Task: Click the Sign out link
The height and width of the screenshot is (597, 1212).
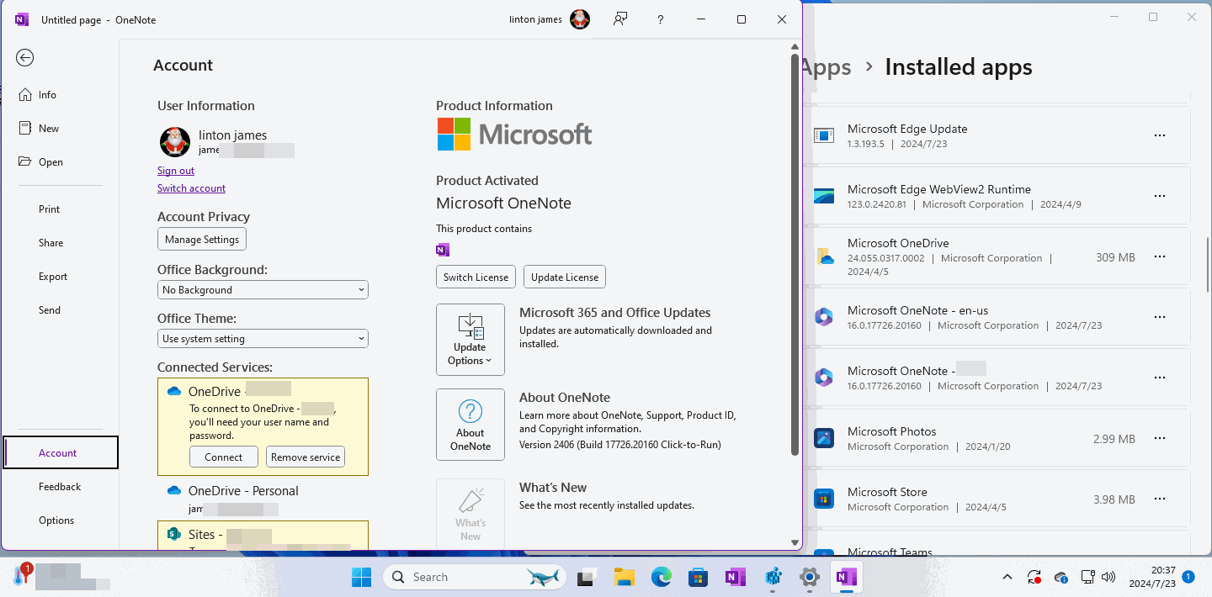Action: click(176, 171)
